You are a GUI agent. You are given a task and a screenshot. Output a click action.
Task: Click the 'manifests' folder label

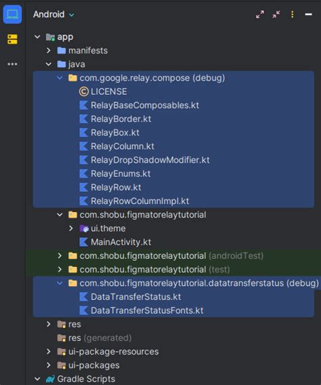click(88, 51)
